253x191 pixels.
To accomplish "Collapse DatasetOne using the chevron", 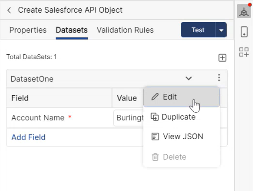I will (x=189, y=78).
